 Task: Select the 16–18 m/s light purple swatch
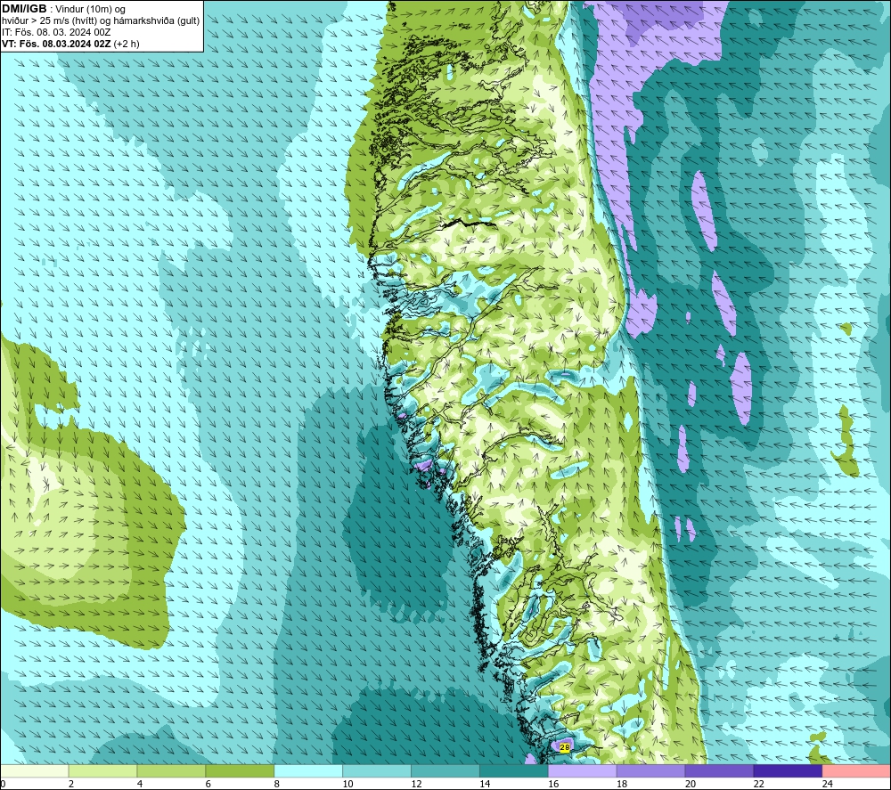point(583,771)
